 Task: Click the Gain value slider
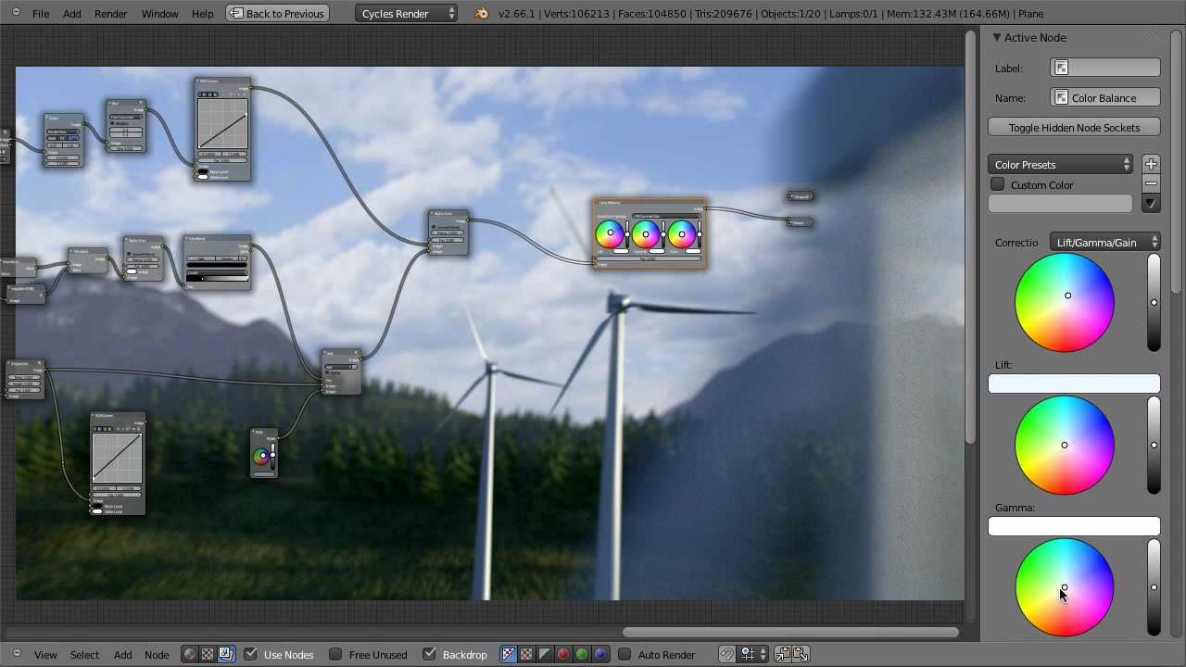coord(1154,588)
